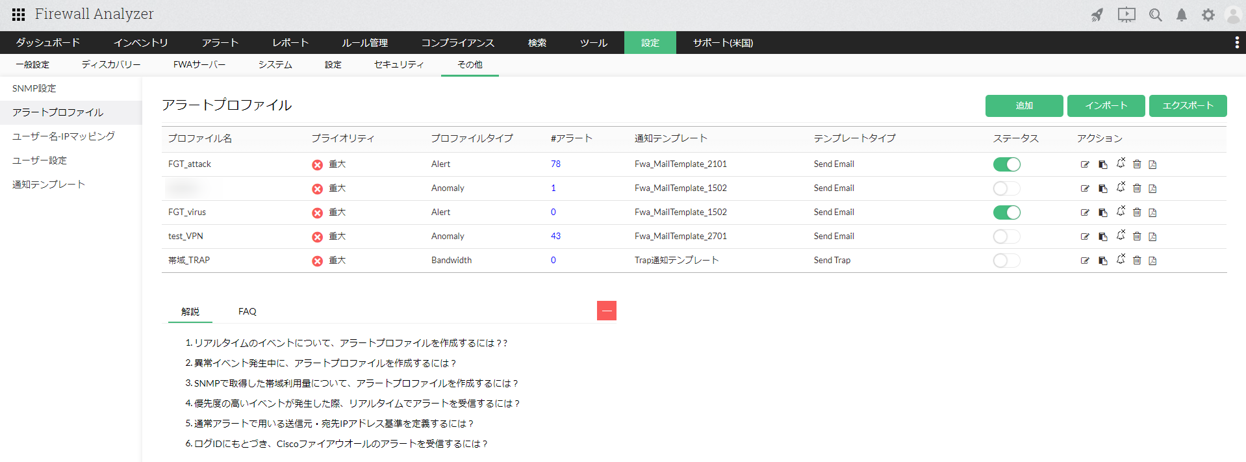Switch to the FAQ tab
Screen dimensions: 1246x462
247,312
